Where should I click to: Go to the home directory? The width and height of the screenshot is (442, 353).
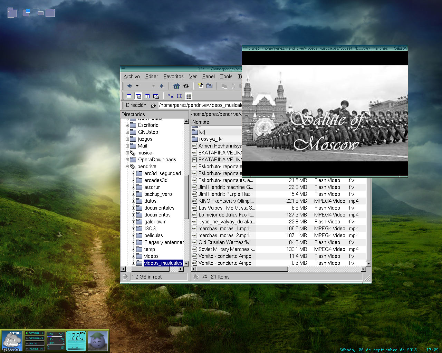[176, 86]
